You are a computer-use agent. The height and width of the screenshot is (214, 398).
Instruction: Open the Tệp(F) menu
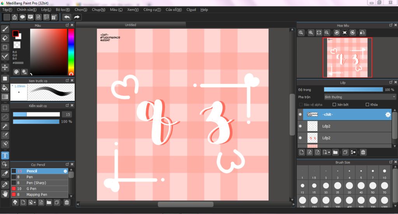pyautogui.click(x=7, y=10)
